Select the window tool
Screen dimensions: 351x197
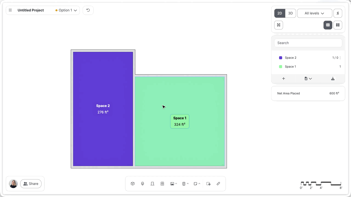[162, 184]
